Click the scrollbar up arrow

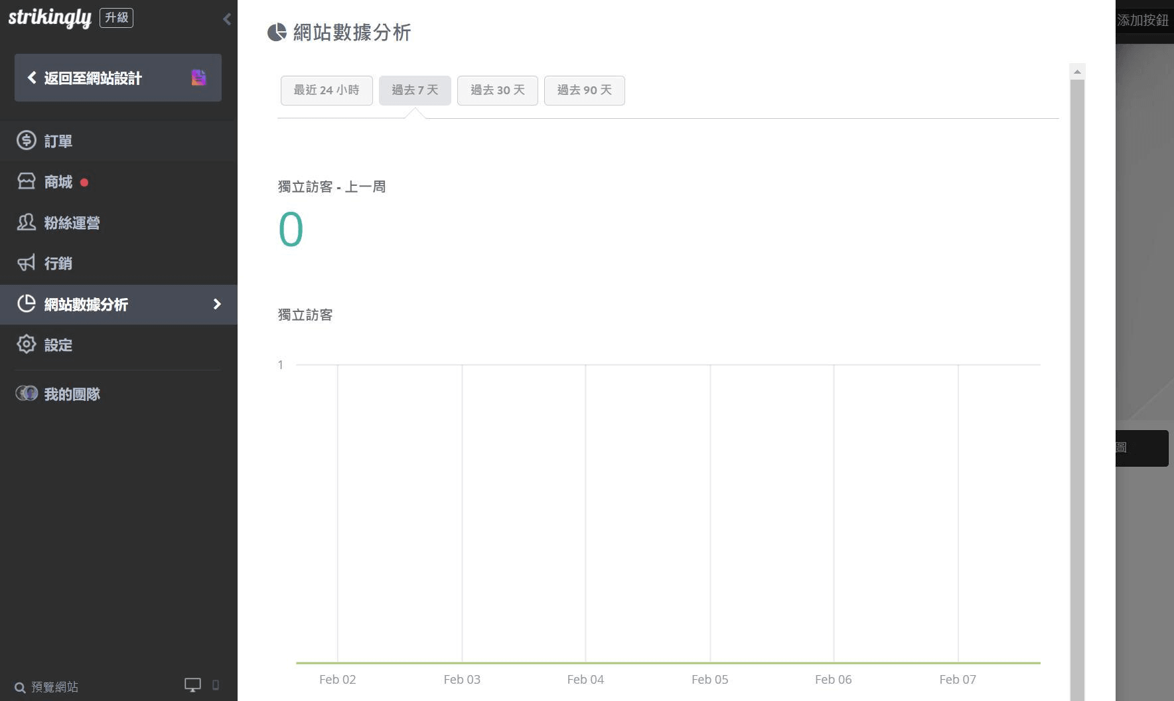click(1077, 72)
